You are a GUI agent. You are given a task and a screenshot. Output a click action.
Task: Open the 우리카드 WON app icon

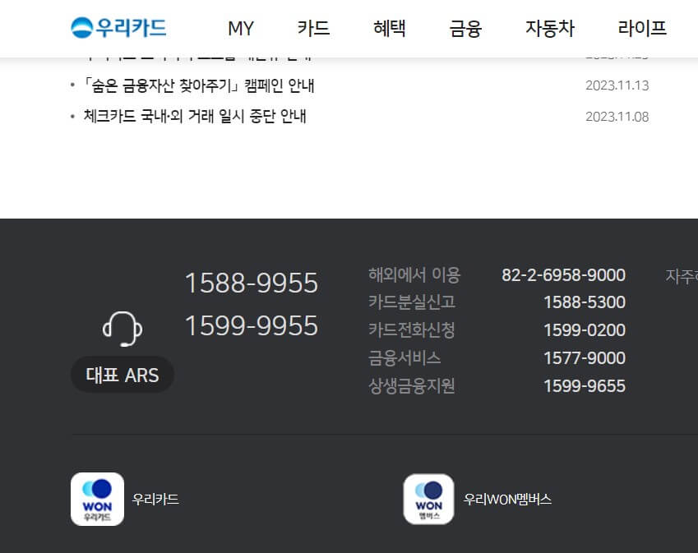pos(96,499)
